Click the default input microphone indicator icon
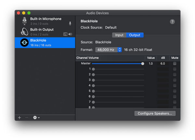The width and height of the screenshot is (195, 140). [70, 23]
